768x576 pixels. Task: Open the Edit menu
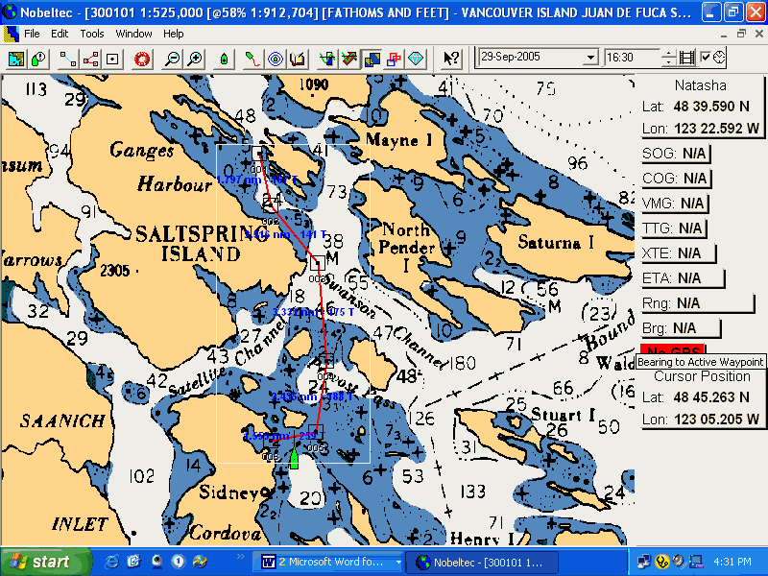coord(60,34)
